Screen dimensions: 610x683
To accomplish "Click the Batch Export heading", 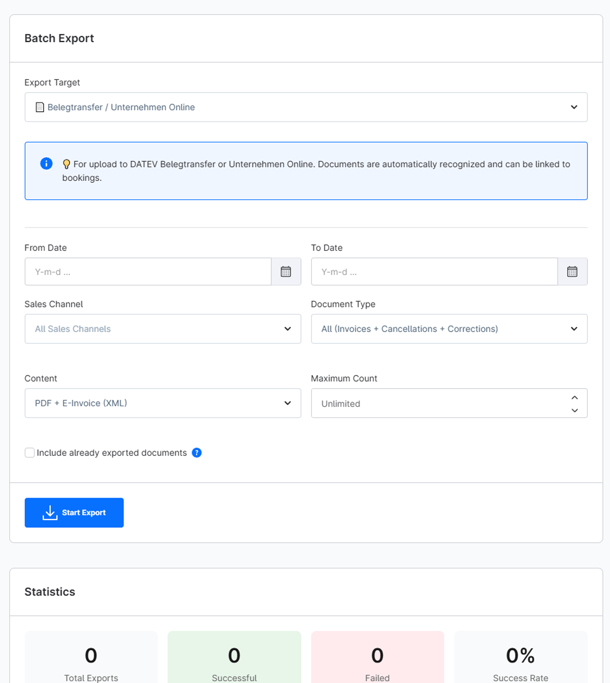I will coord(59,38).
